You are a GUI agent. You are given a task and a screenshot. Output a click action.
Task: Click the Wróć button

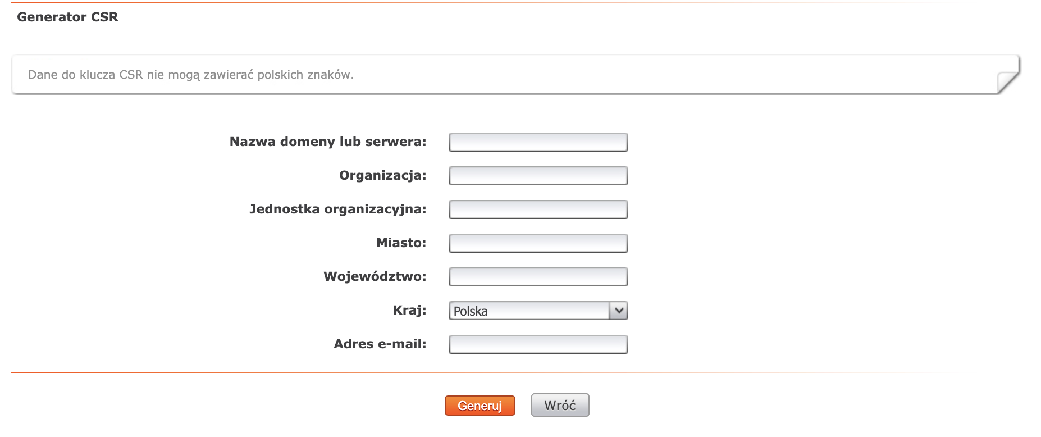pyautogui.click(x=560, y=405)
